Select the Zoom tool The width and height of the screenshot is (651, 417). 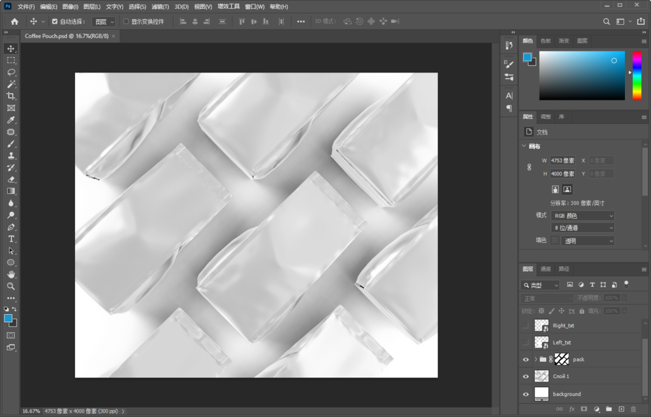coord(11,286)
